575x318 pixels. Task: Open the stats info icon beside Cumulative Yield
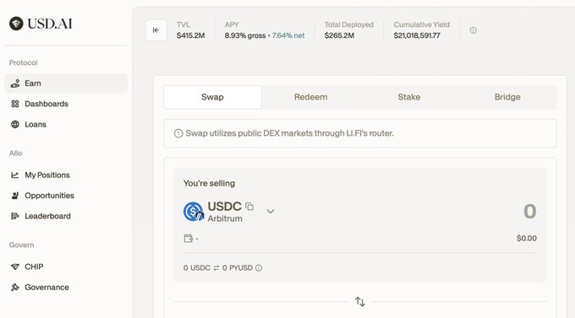[x=474, y=30]
